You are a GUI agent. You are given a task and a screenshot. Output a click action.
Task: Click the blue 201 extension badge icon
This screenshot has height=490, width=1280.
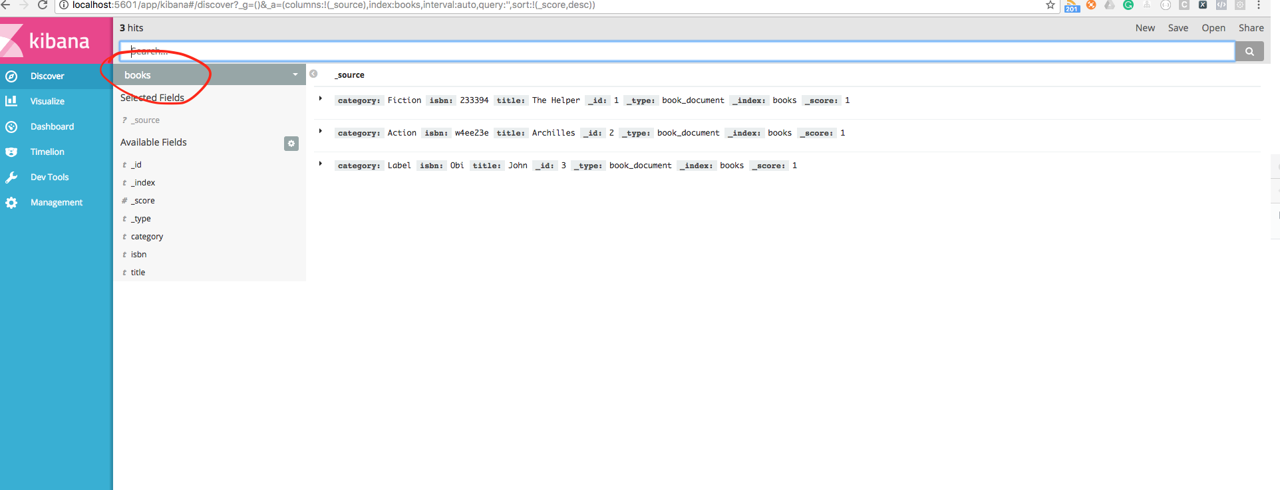click(1072, 6)
